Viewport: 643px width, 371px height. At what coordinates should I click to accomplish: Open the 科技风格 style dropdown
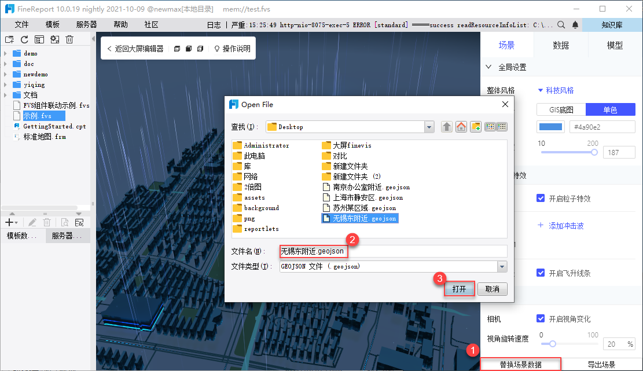point(556,90)
